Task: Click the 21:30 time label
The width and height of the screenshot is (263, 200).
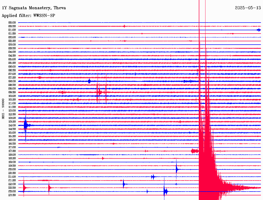Action: coord(12,181)
